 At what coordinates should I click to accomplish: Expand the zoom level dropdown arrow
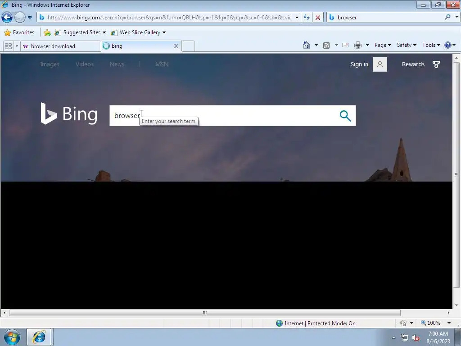tap(449, 323)
